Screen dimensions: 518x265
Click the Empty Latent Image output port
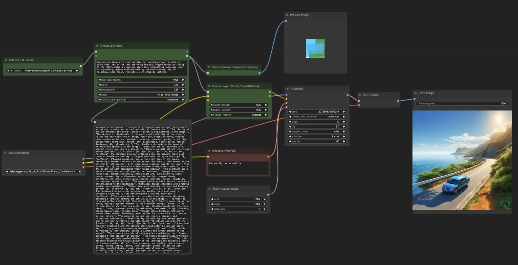[268, 195]
